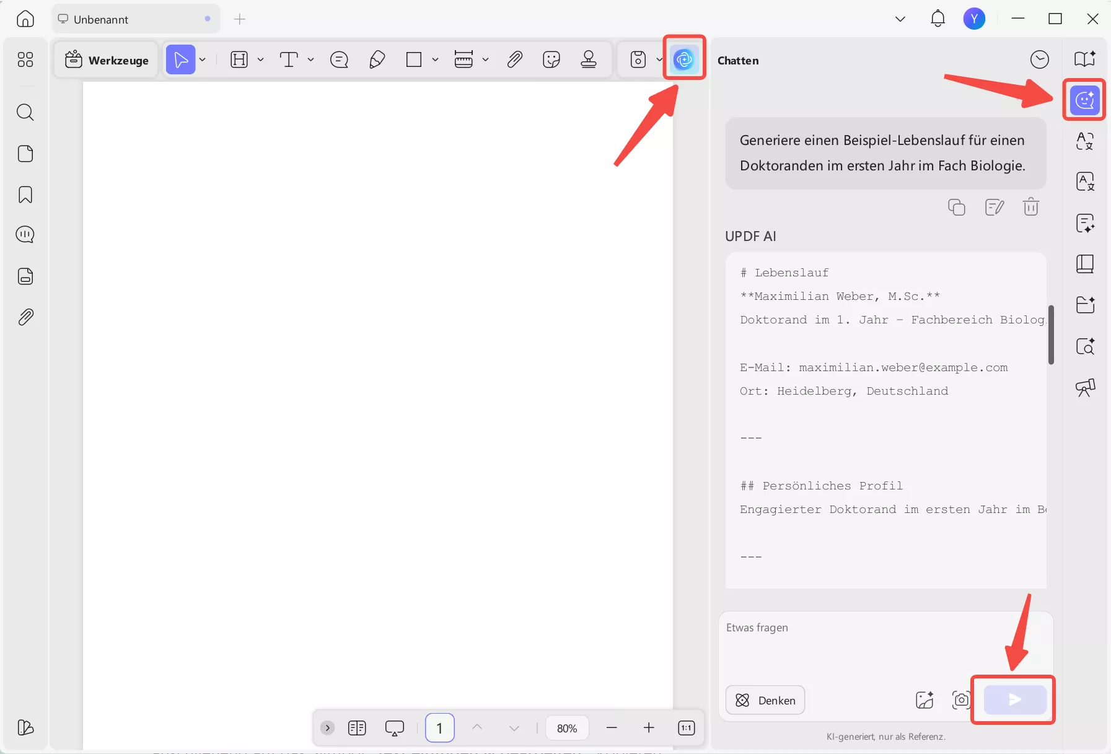Expand the selection tool dropdown arrow
Image resolution: width=1111 pixels, height=754 pixels.
pos(203,59)
